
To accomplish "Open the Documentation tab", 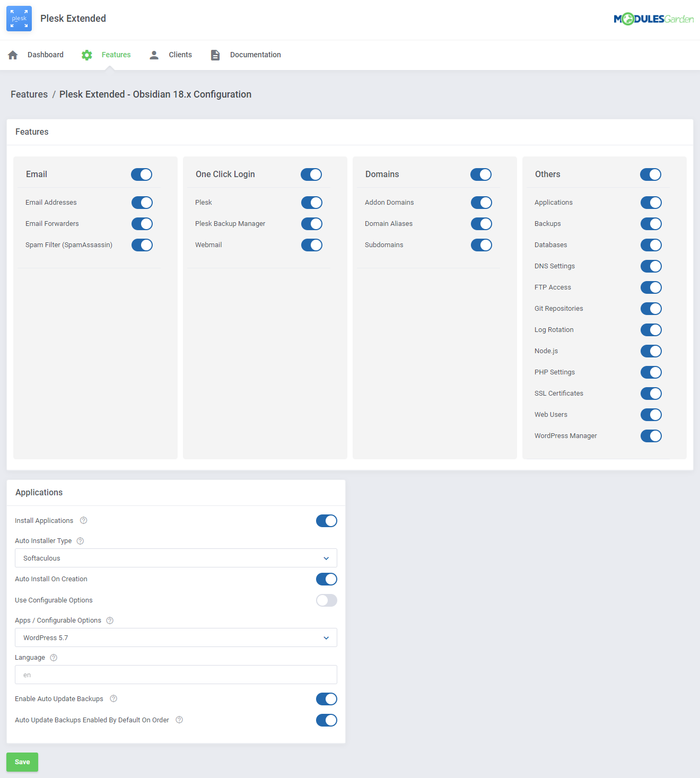I will click(246, 55).
